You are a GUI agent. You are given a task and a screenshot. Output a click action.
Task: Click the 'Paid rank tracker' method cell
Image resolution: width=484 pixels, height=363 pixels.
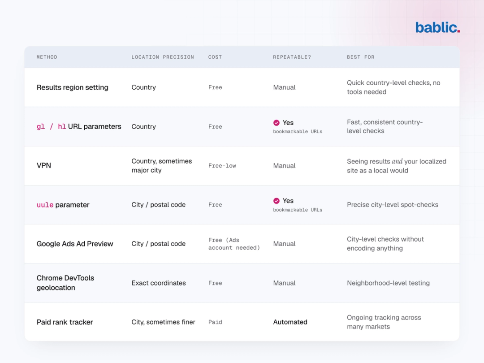point(65,322)
